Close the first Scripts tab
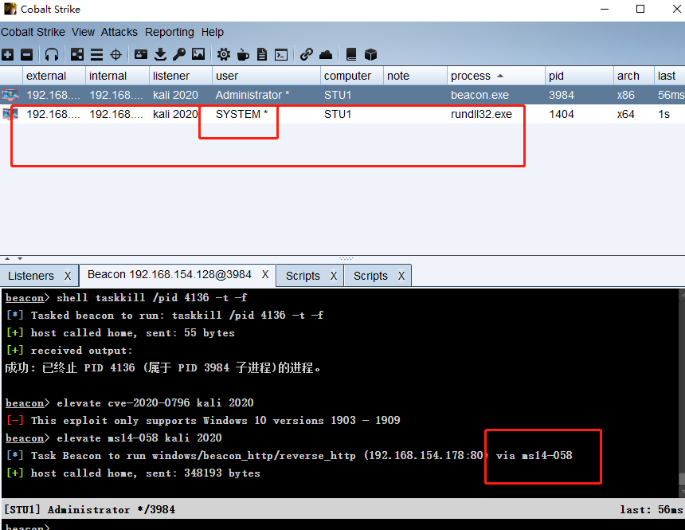The height and width of the screenshot is (530, 685). tap(334, 276)
